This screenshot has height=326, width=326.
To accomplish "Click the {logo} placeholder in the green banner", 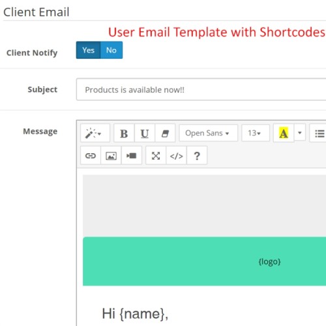I will click(x=269, y=261).
